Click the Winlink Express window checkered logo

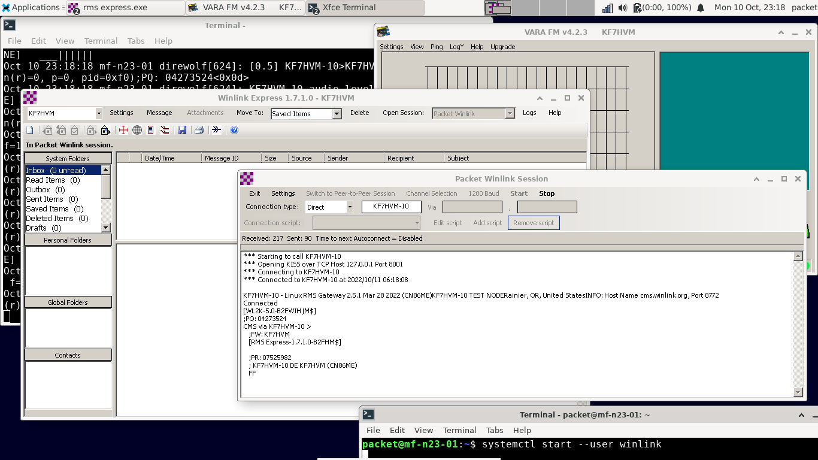pyautogui.click(x=30, y=98)
